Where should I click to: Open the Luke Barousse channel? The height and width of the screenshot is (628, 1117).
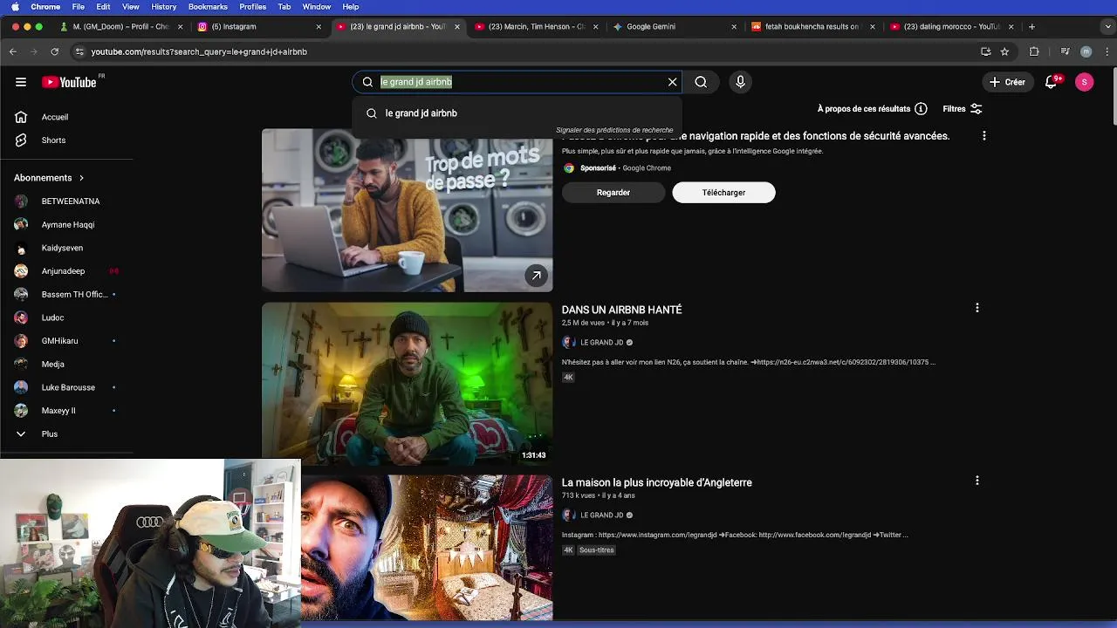(66, 387)
